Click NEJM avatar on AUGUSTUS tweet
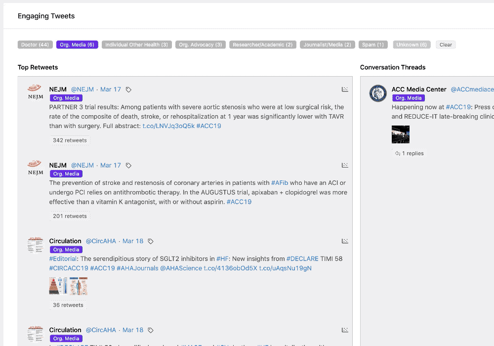Viewport: 494px width, 346px height. (x=35, y=168)
